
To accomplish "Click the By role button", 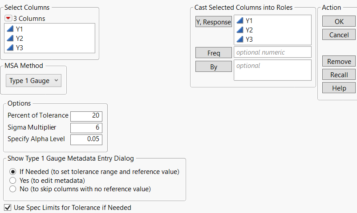I will (x=214, y=67).
